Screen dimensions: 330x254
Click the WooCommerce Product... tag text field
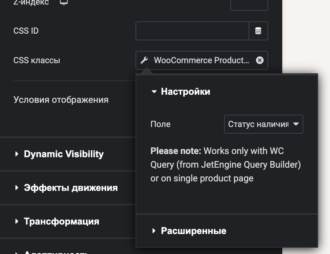[202, 60]
